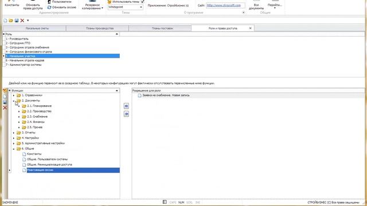Click the save icon in the left side toolbar
The width and height of the screenshot is (367, 206).
pos(5,102)
